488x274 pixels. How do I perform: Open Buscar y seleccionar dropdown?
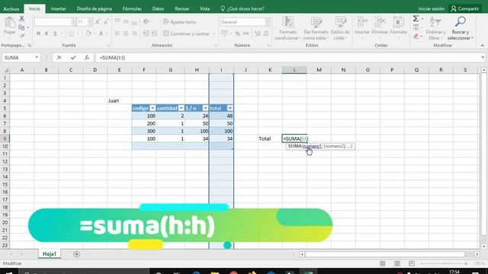[x=461, y=29]
